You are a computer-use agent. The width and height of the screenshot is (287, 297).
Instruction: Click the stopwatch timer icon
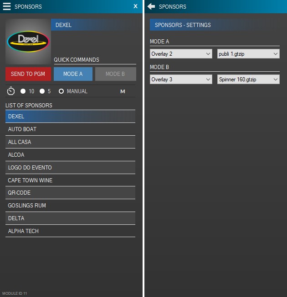point(11,91)
